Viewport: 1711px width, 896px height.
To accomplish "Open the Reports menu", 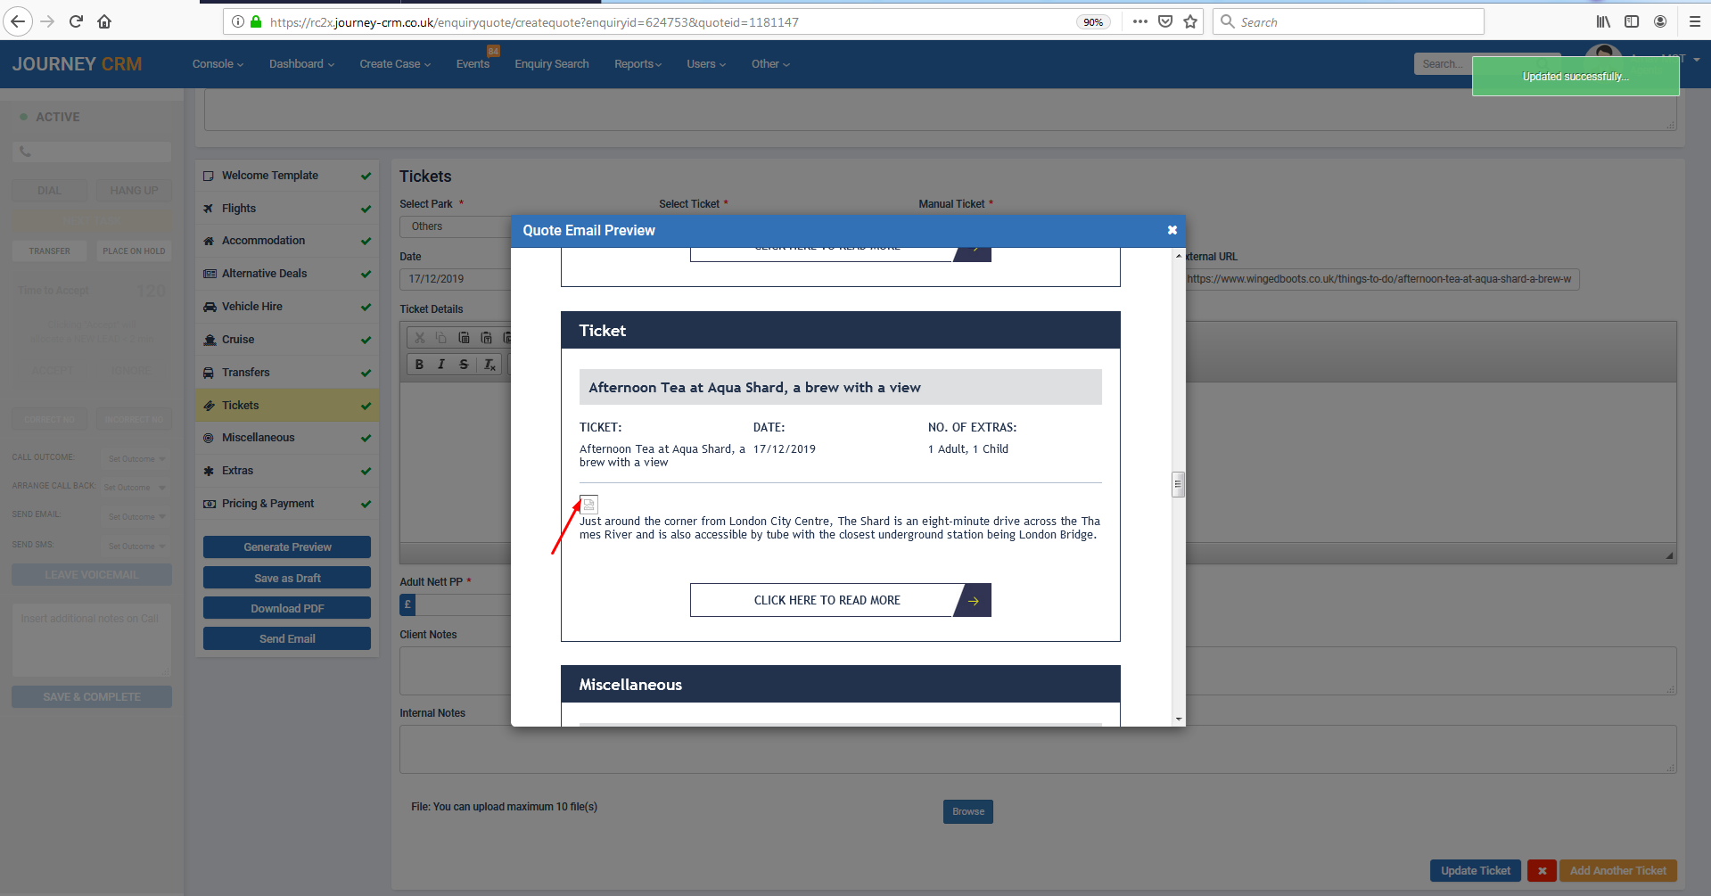I will [x=638, y=64].
